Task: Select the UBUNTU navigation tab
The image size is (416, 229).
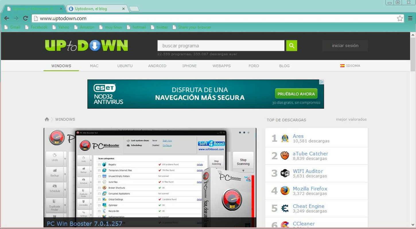Action: [125, 66]
